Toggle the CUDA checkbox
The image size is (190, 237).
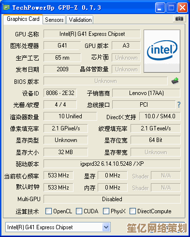click(x=79, y=211)
